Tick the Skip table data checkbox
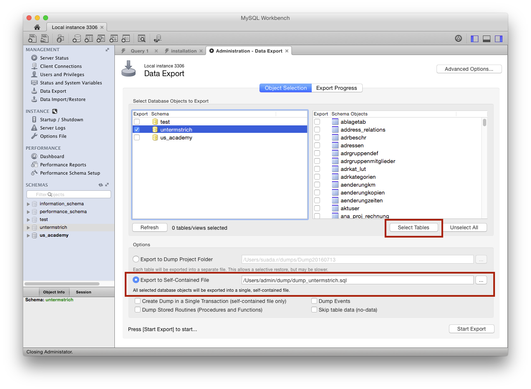531x389 pixels. (x=315, y=310)
